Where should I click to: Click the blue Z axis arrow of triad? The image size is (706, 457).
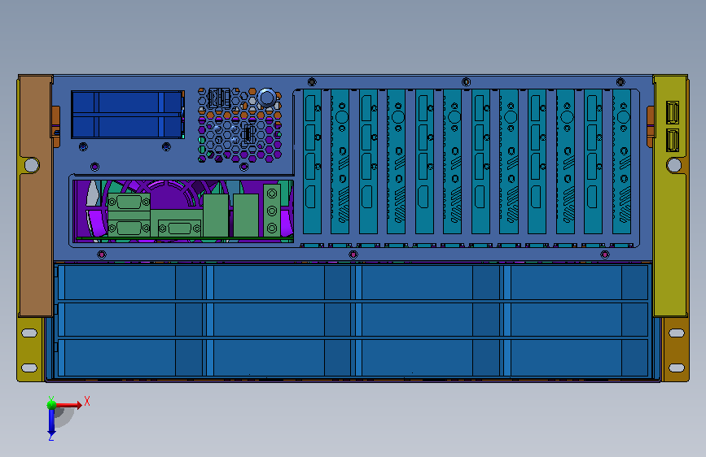click(51, 422)
